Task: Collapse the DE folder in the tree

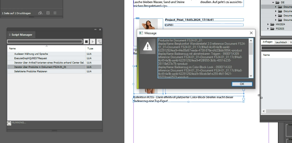Action: pyautogui.click(x=273, y=3)
